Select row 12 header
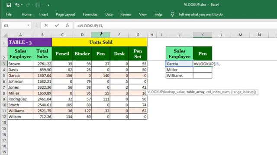The image size is (277, 155). (4, 117)
